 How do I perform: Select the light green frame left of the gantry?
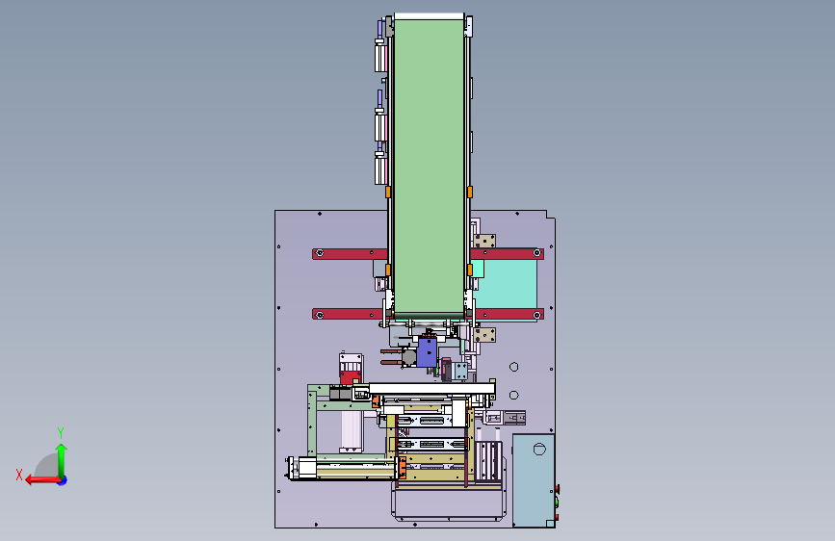314,421
